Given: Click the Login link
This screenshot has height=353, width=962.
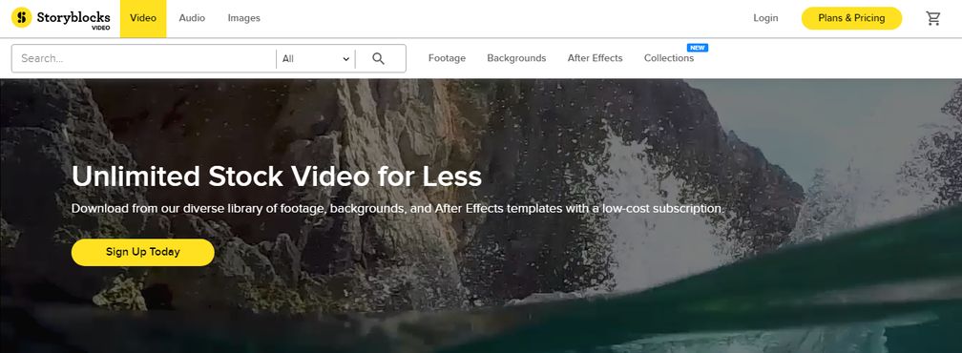Looking at the screenshot, I should (x=765, y=18).
